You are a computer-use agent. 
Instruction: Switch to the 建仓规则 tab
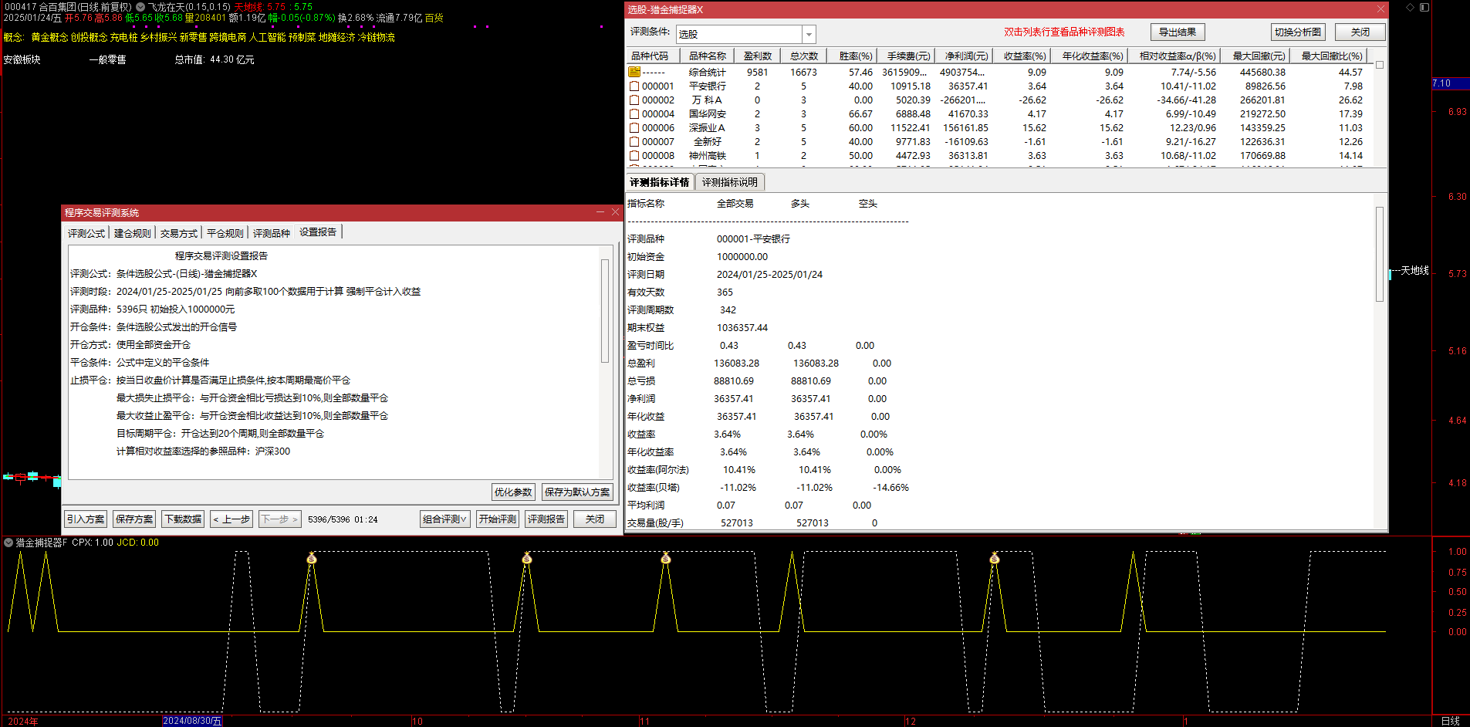click(x=132, y=233)
